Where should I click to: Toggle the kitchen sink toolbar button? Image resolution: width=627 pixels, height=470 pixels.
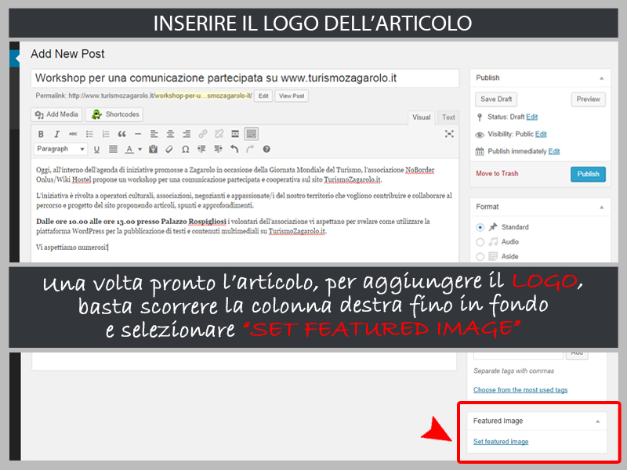(251, 134)
